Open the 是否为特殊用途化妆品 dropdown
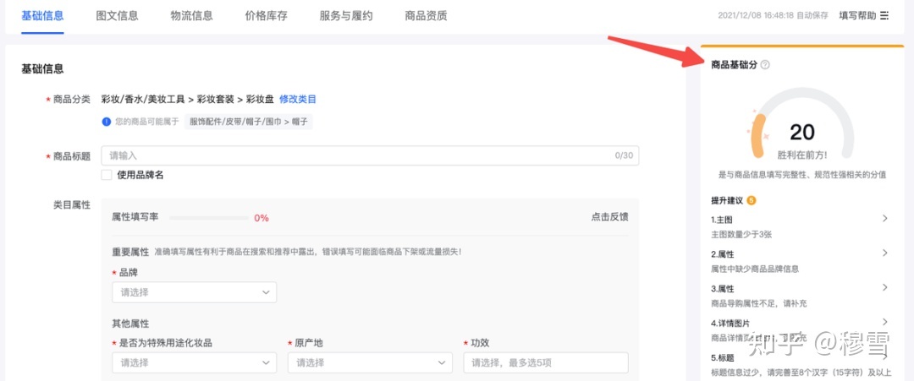Image resolution: width=914 pixels, height=381 pixels. coord(194,362)
